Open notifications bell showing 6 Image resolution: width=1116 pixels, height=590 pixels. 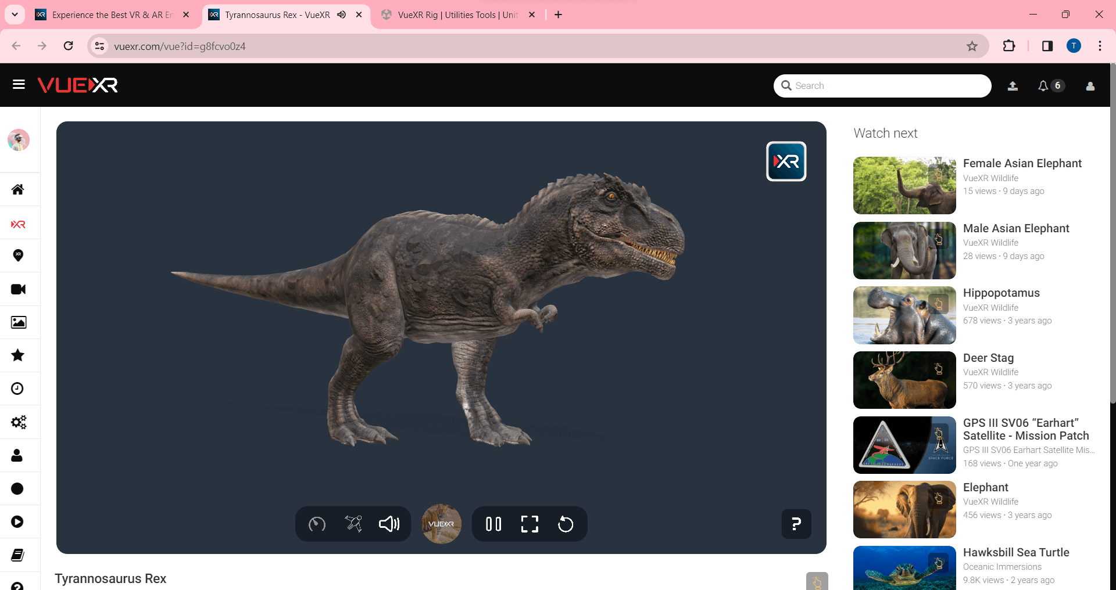point(1051,86)
